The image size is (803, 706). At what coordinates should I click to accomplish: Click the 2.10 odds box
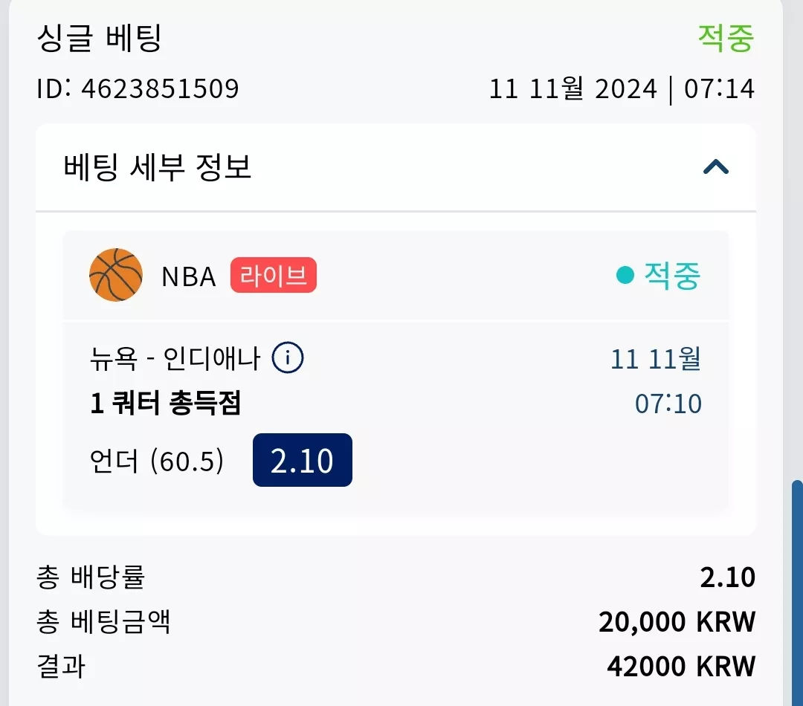302,460
